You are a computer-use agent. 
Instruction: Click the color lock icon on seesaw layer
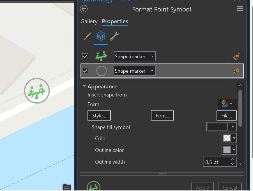(237, 56)
